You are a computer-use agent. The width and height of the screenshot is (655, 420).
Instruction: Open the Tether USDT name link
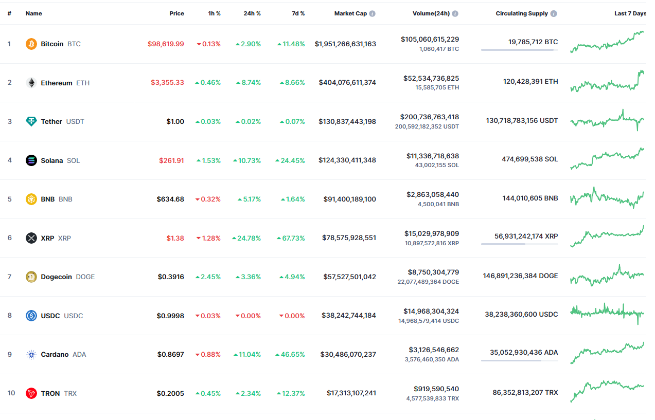[63, 121]
